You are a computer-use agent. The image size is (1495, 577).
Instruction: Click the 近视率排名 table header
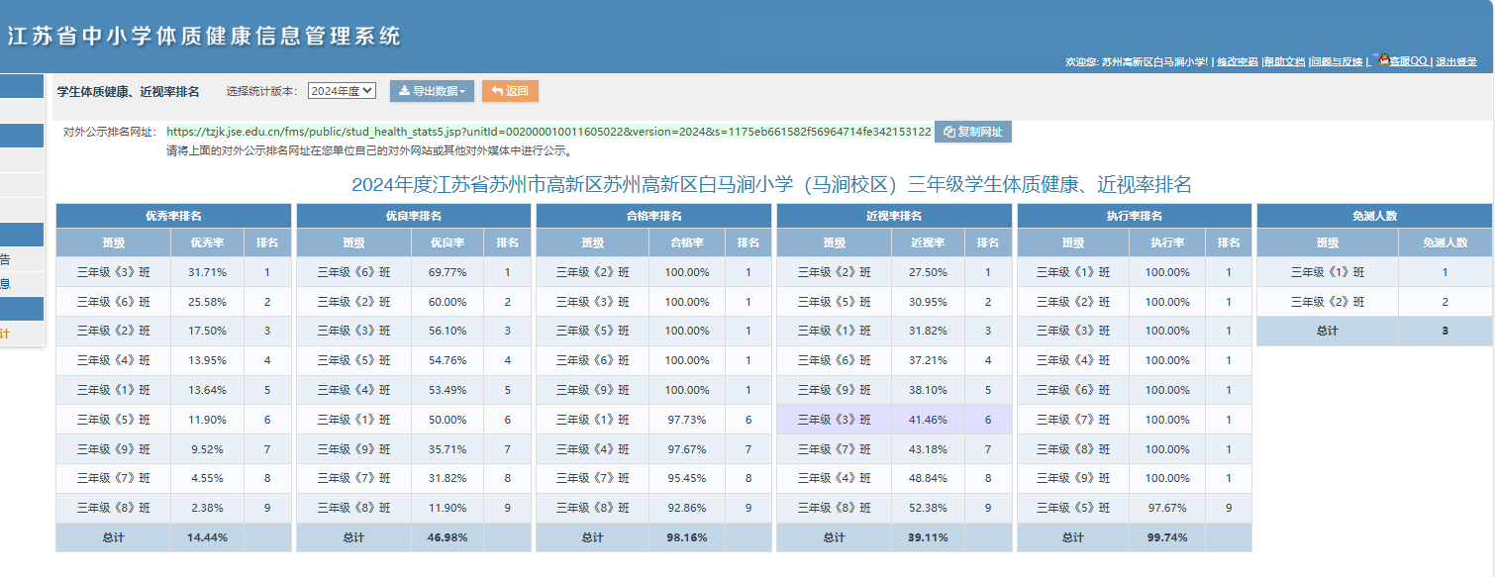pos(895,216)
